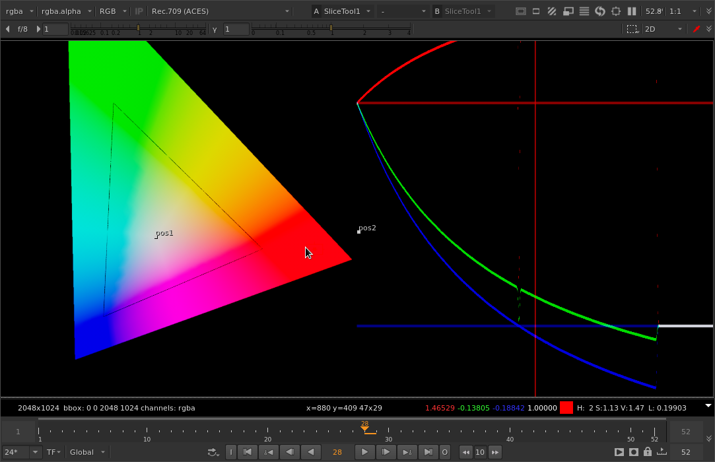715x462 pixels.
Task: Click the refresh viewer circular arrows icon
Action: tap(600, 11)
